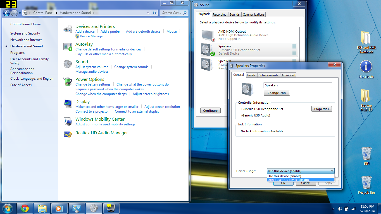
Task: Click the shield icon beside Device Manager
Action: coord(77,36)
